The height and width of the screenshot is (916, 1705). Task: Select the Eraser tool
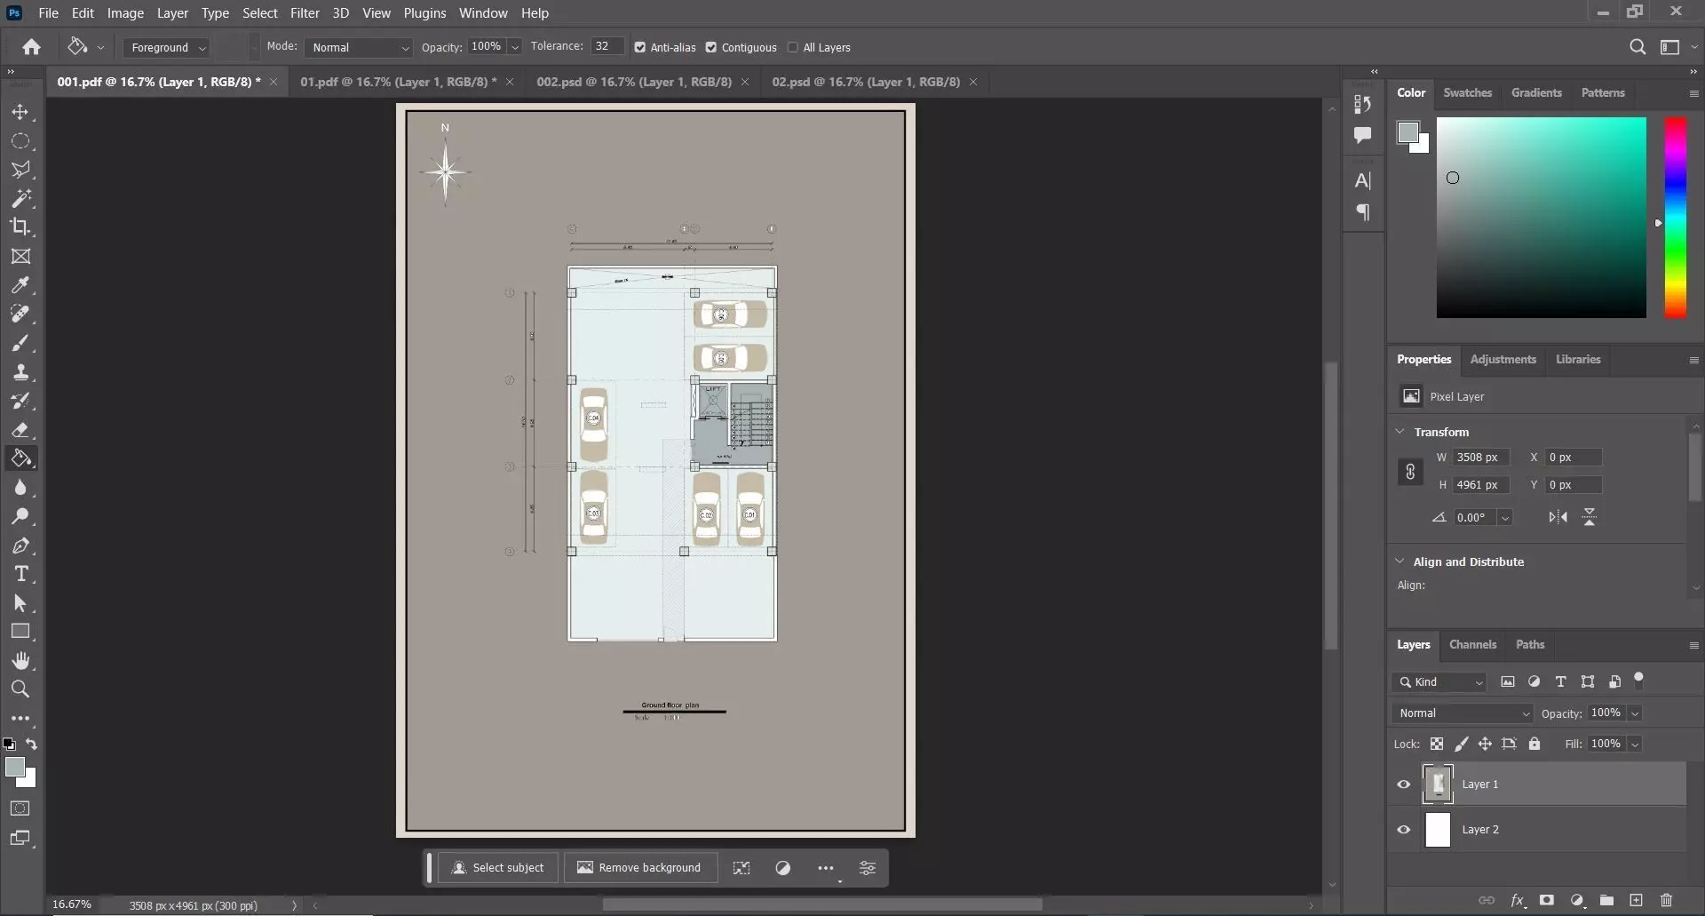point(20,430)
